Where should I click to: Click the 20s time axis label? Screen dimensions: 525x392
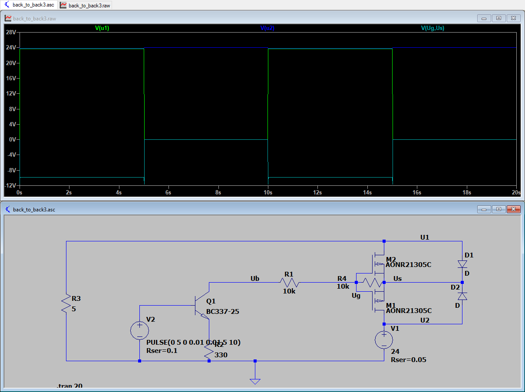click(516, 192)
